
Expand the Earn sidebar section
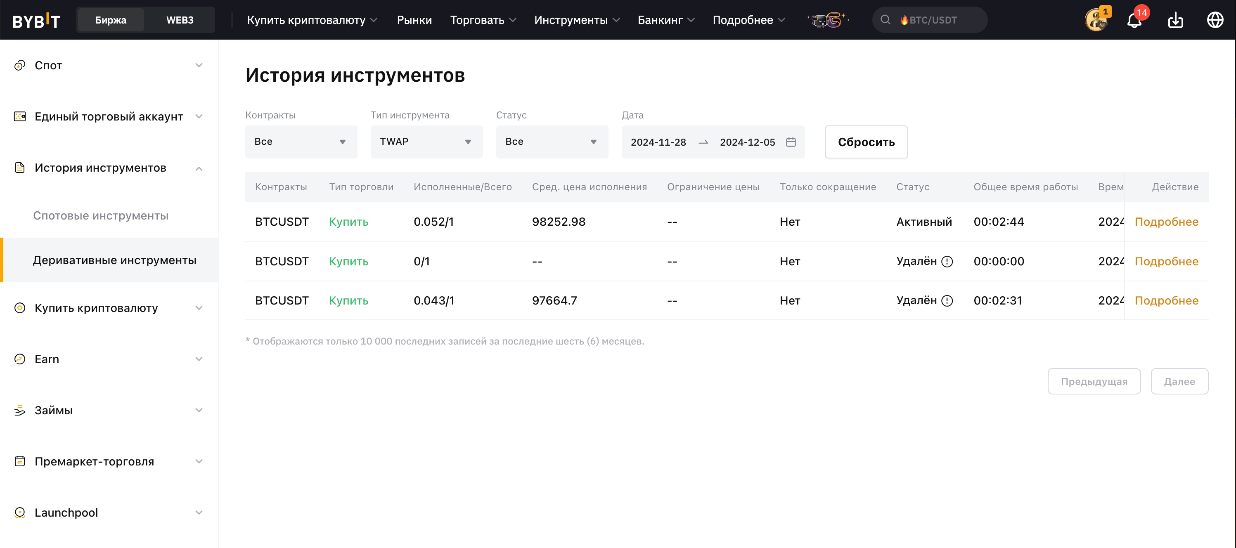click(x=109, y=359)
